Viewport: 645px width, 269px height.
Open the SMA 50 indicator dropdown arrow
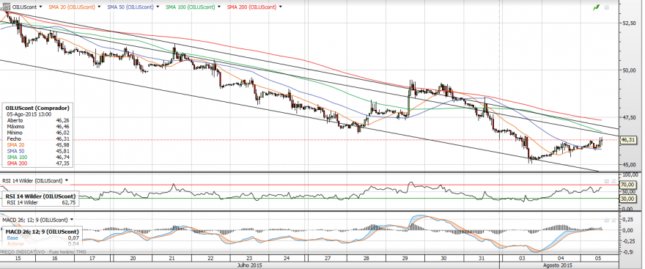(157, 7)
